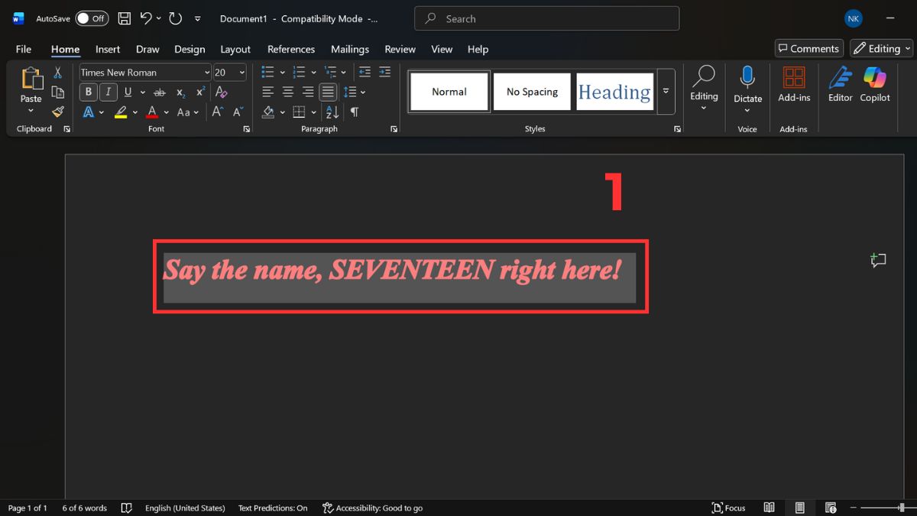Open the Copilot assistant
The width and height of the screenshot is (917, 516).
[875, 86]
